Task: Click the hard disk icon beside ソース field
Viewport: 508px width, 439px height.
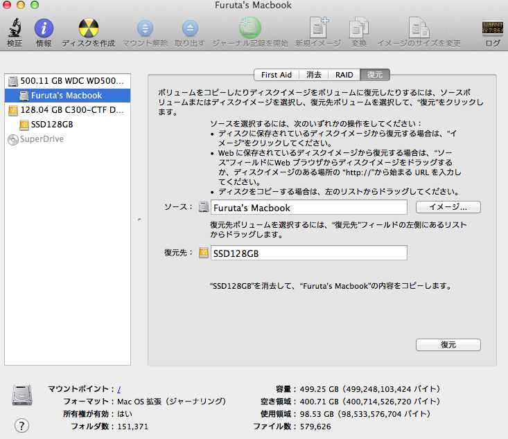Action: pos(204,207)
